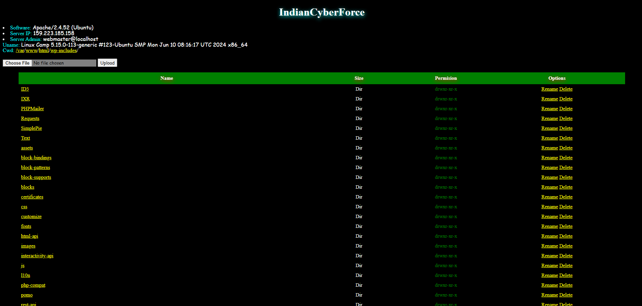Open the PHPMailer folder link
Screen dimensions: 642x306
32,109
